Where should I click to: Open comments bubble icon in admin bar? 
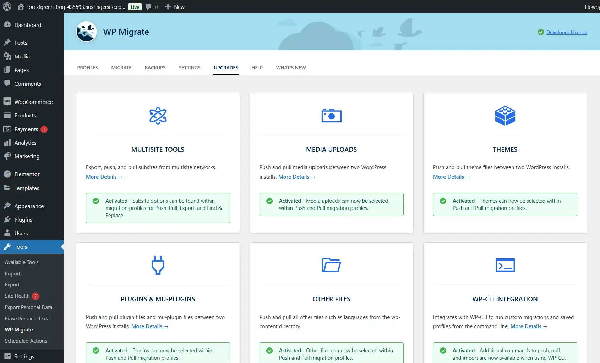click(x=148, y=7)
